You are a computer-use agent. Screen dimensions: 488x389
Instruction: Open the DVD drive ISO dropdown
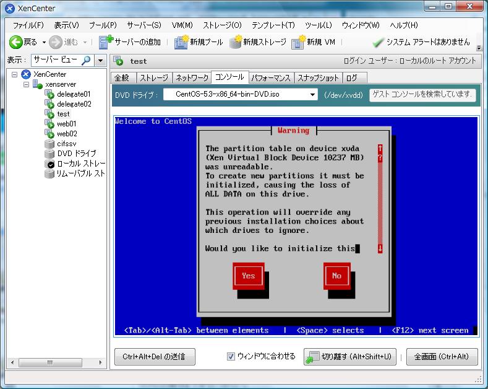(x=312, y=94)
